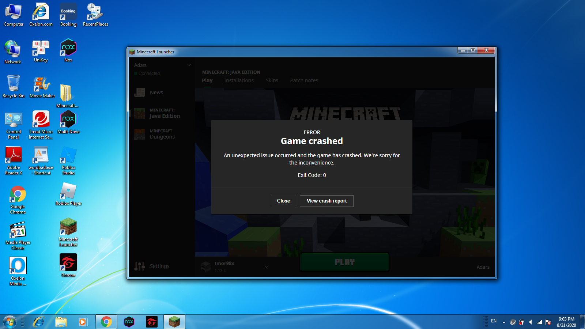The image size is (585, 329).
Task: Select the Google Chrome desktop shortcut
Action: (x=18, y=200)
